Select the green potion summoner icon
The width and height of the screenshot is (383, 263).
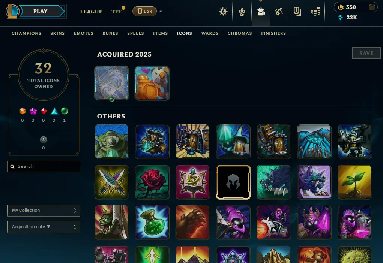[x=152, y=223]
